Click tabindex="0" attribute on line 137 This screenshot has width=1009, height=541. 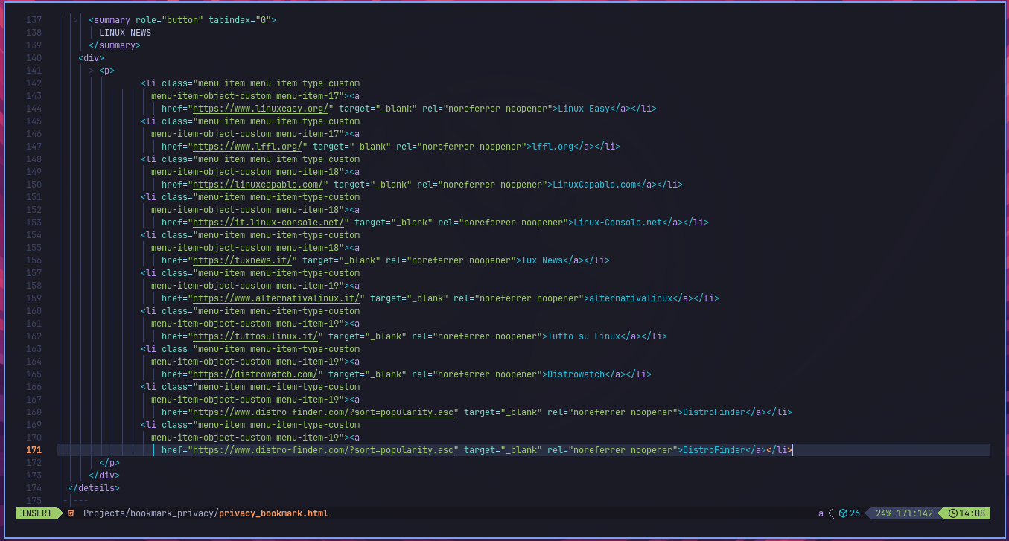(240, 20)
